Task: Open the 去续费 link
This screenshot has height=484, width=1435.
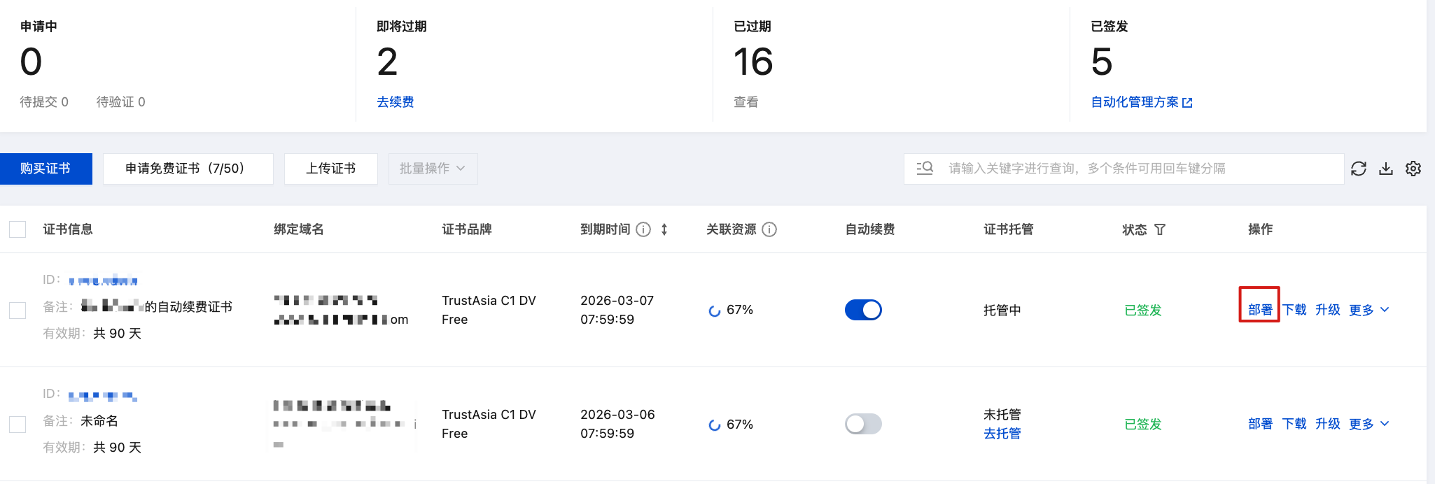Action: 395,102
